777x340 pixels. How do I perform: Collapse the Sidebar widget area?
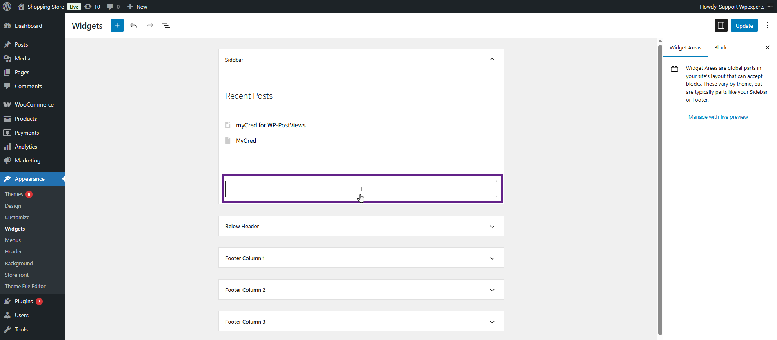click(492, 60)
